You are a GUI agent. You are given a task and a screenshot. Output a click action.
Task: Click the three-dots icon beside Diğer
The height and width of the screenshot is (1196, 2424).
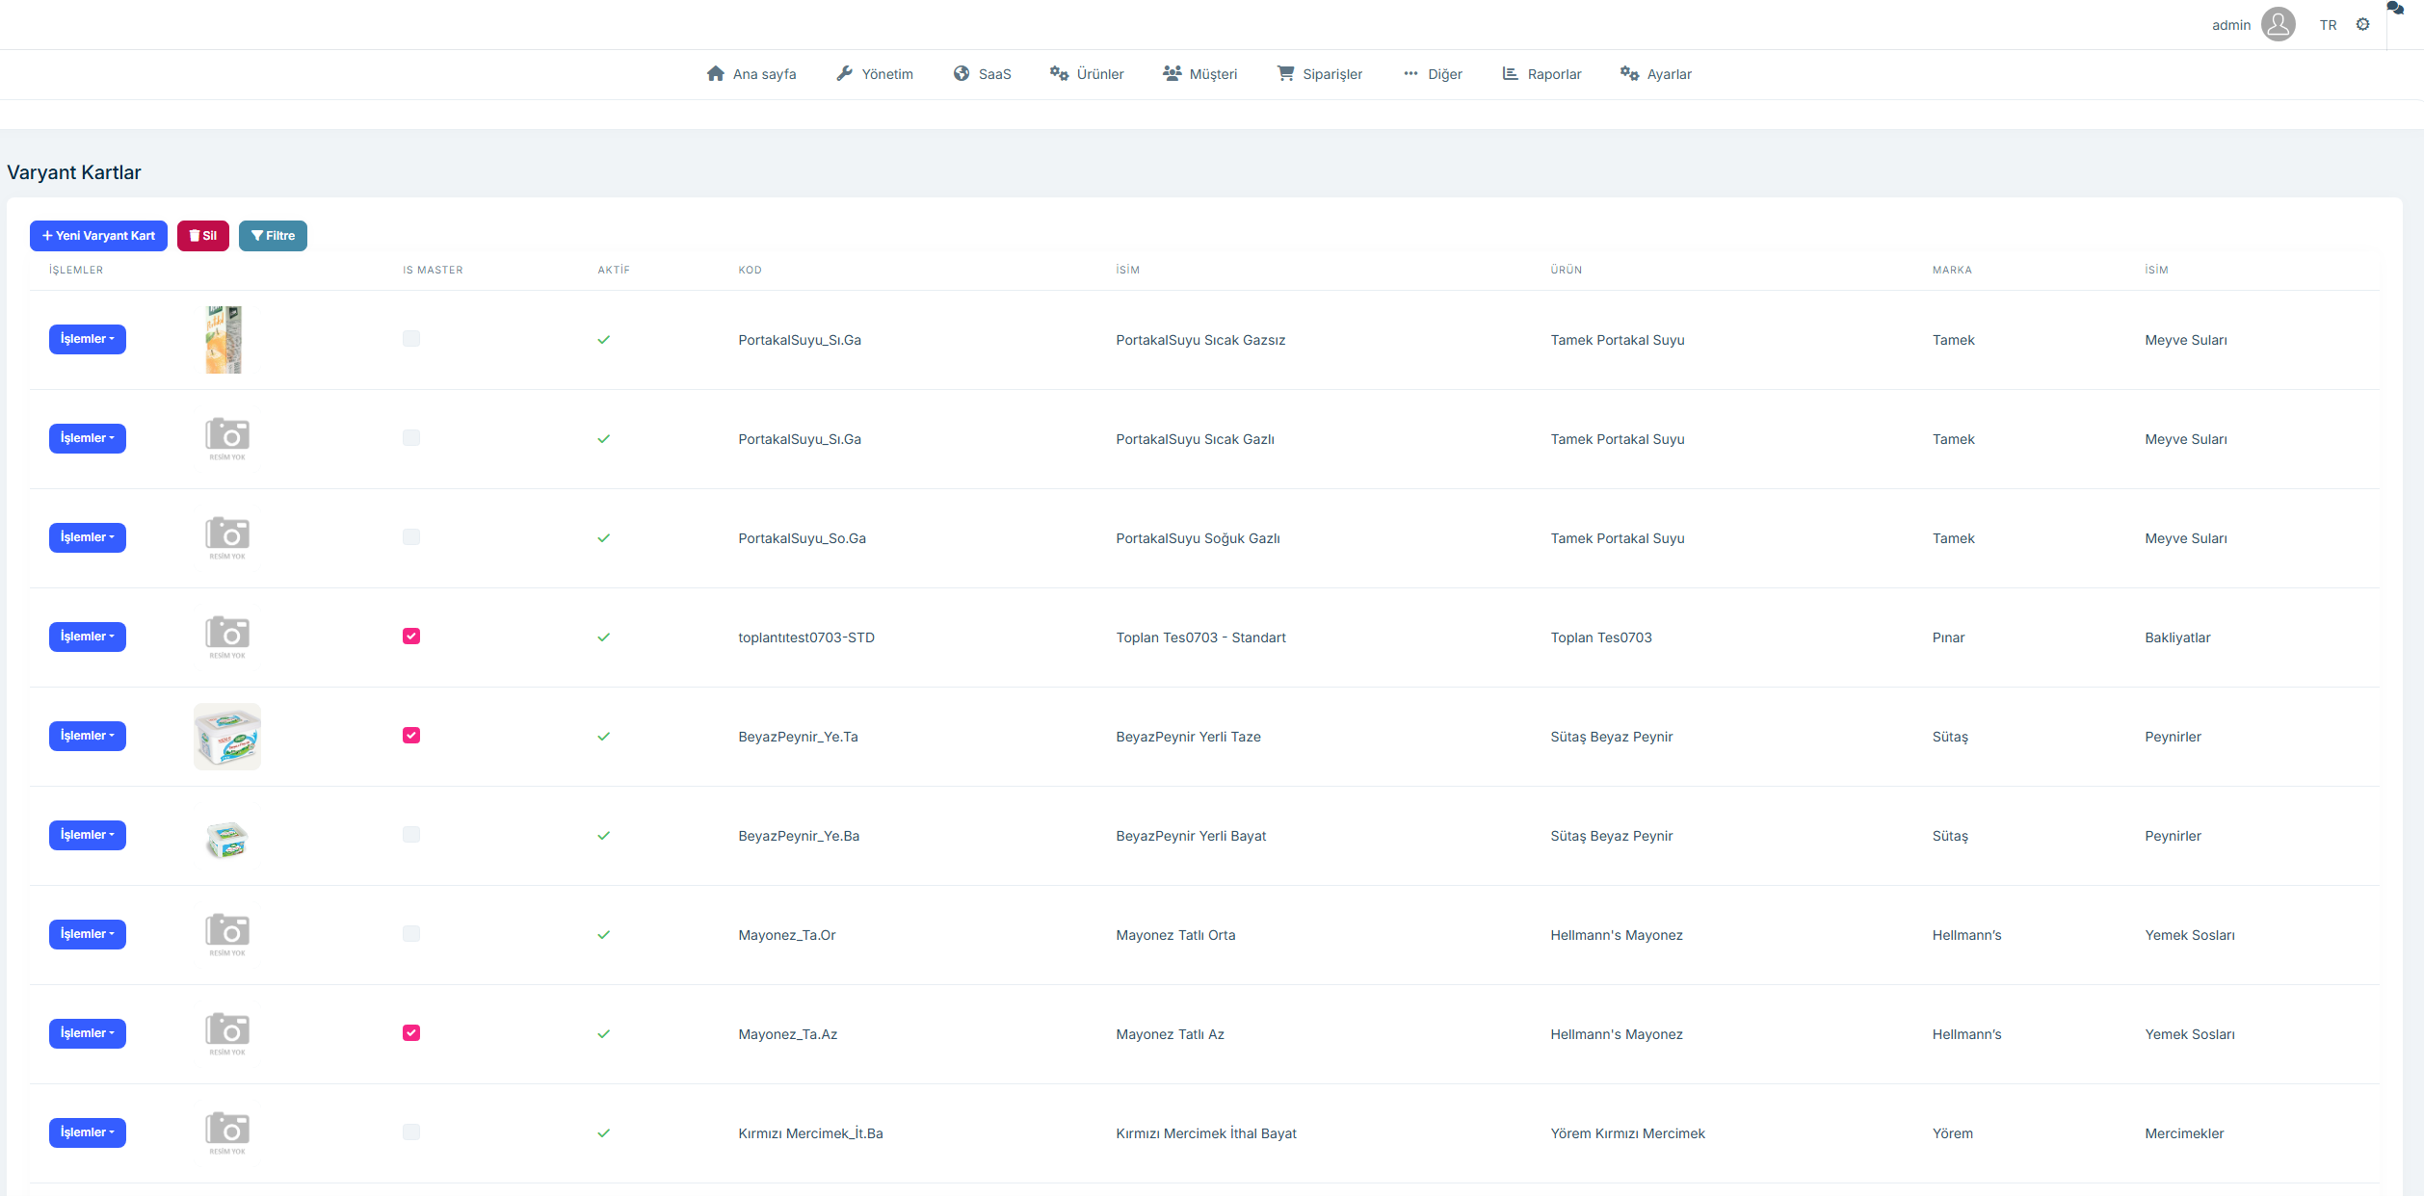click(x=1410, y=73)
